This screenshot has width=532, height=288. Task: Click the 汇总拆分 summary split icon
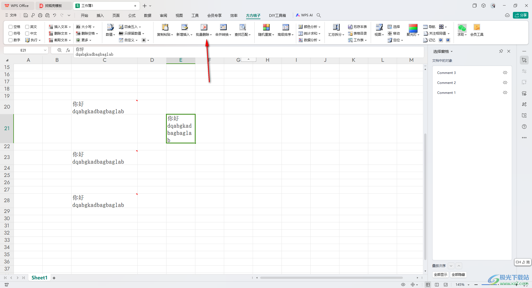coord(336,27)
